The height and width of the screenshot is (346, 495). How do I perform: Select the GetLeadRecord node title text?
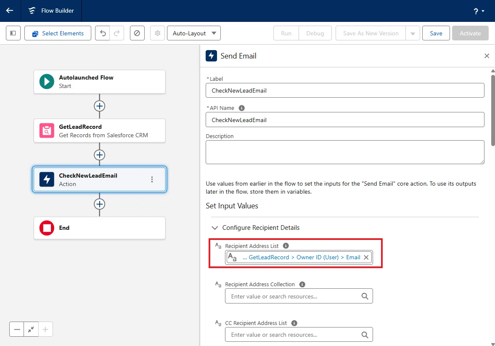coord(80,127)
